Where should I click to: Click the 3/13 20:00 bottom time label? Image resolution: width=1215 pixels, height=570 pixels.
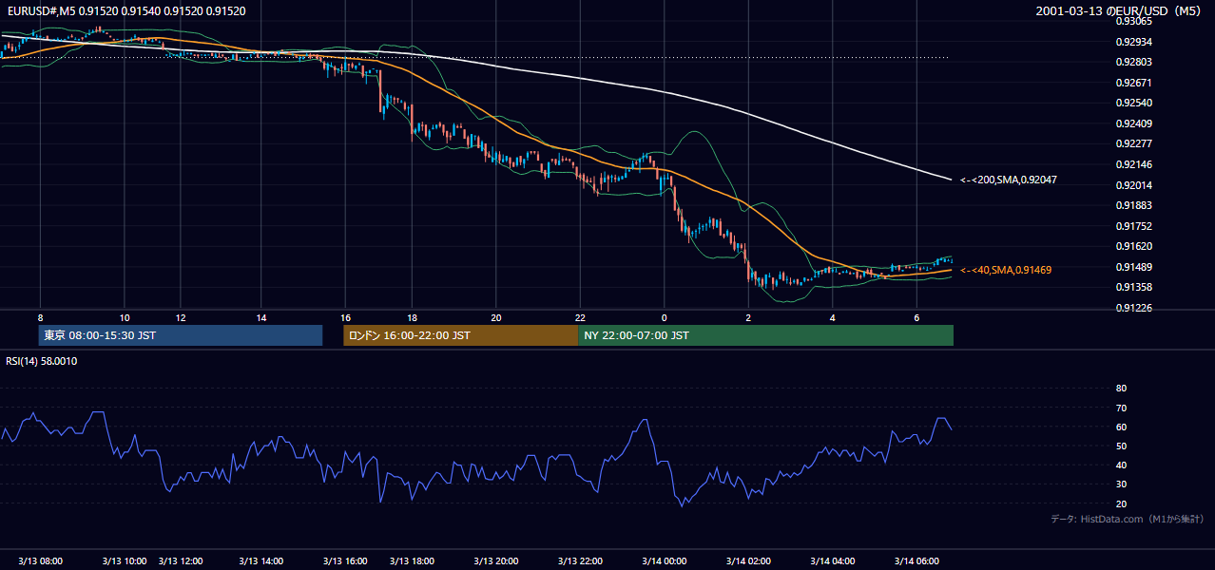coord(495,561)
